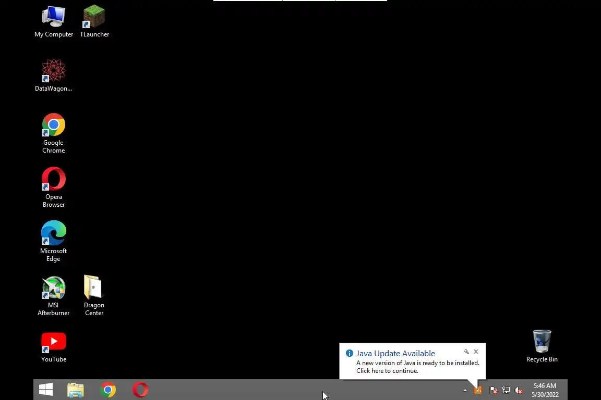Viewport: 601px width, 400px height.
Task: Open File Explorer from the taskbar
Action: pos(76,390)
